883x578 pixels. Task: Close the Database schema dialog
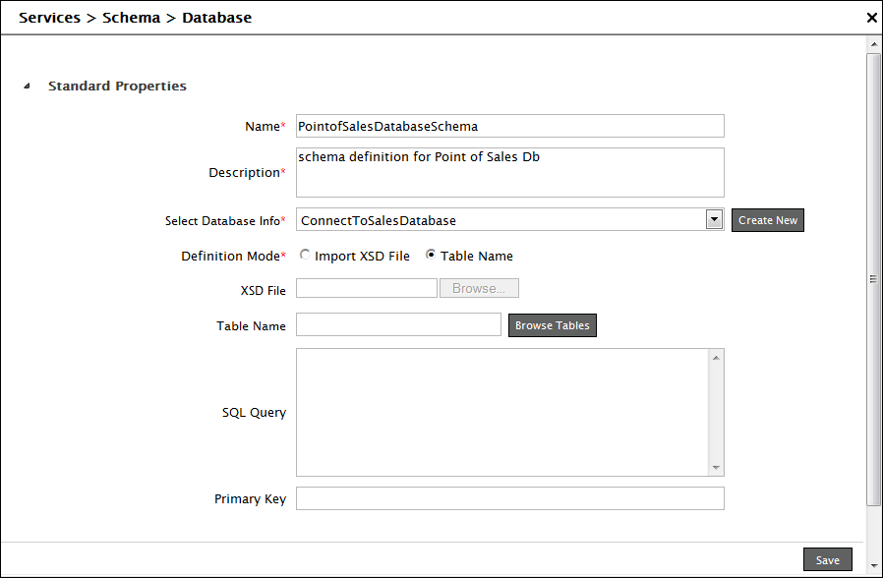click(871, 18)
